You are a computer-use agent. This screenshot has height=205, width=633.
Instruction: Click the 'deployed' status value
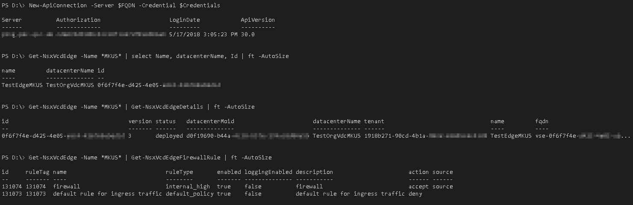pyautogui.click(x=169, y=136)
